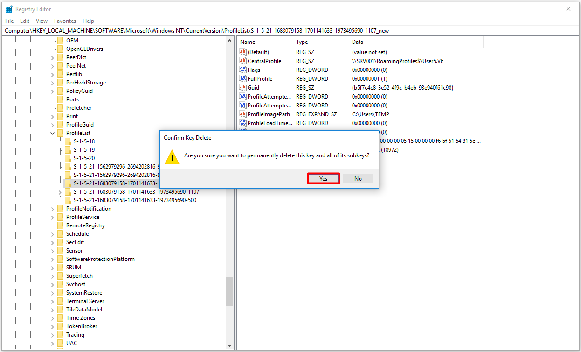Select the ProfileImagePath value icon
The height and width of the screenshot is (352, 581).
point(242,114)
